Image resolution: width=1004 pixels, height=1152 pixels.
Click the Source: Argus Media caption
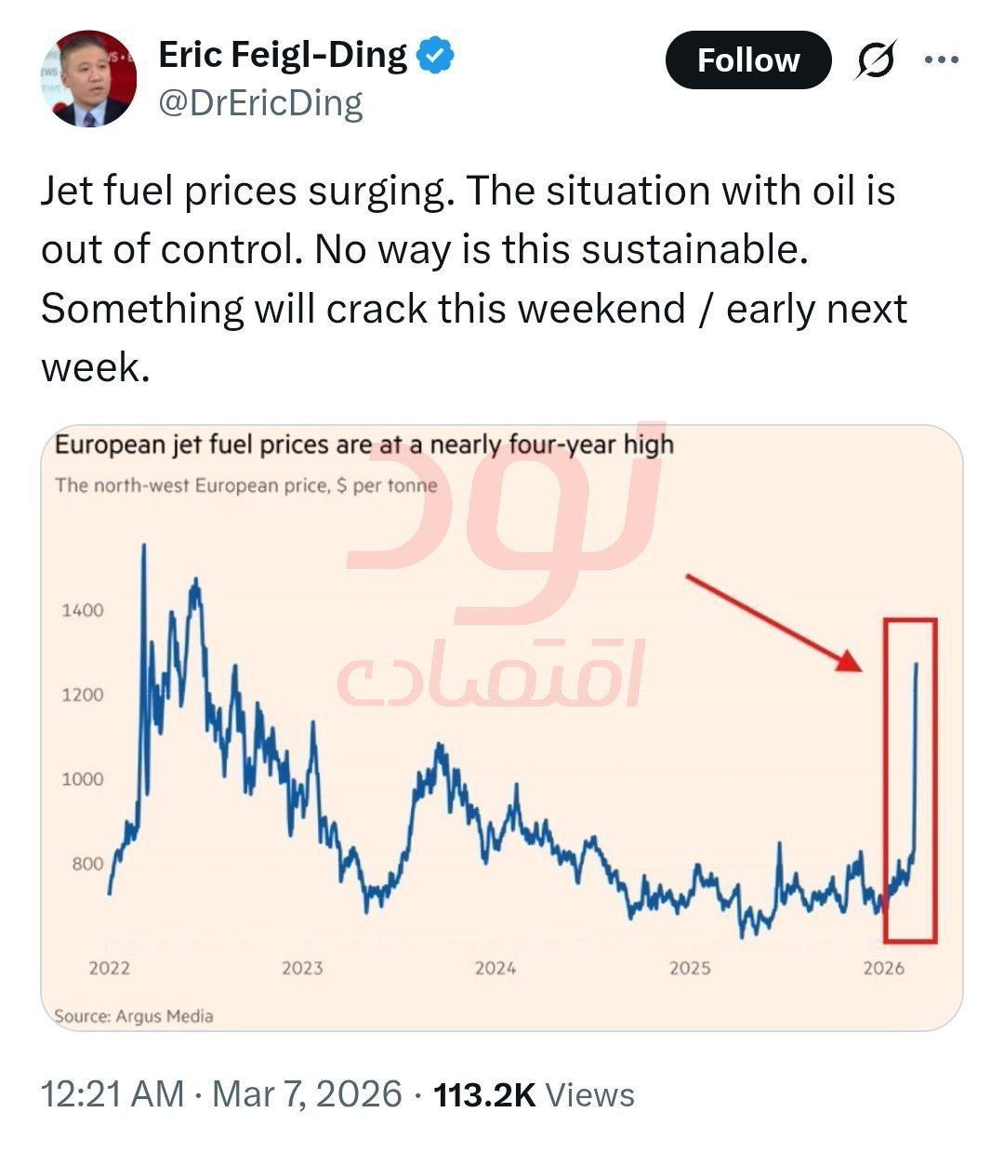pyautogui.click(x=134, y=1016)
